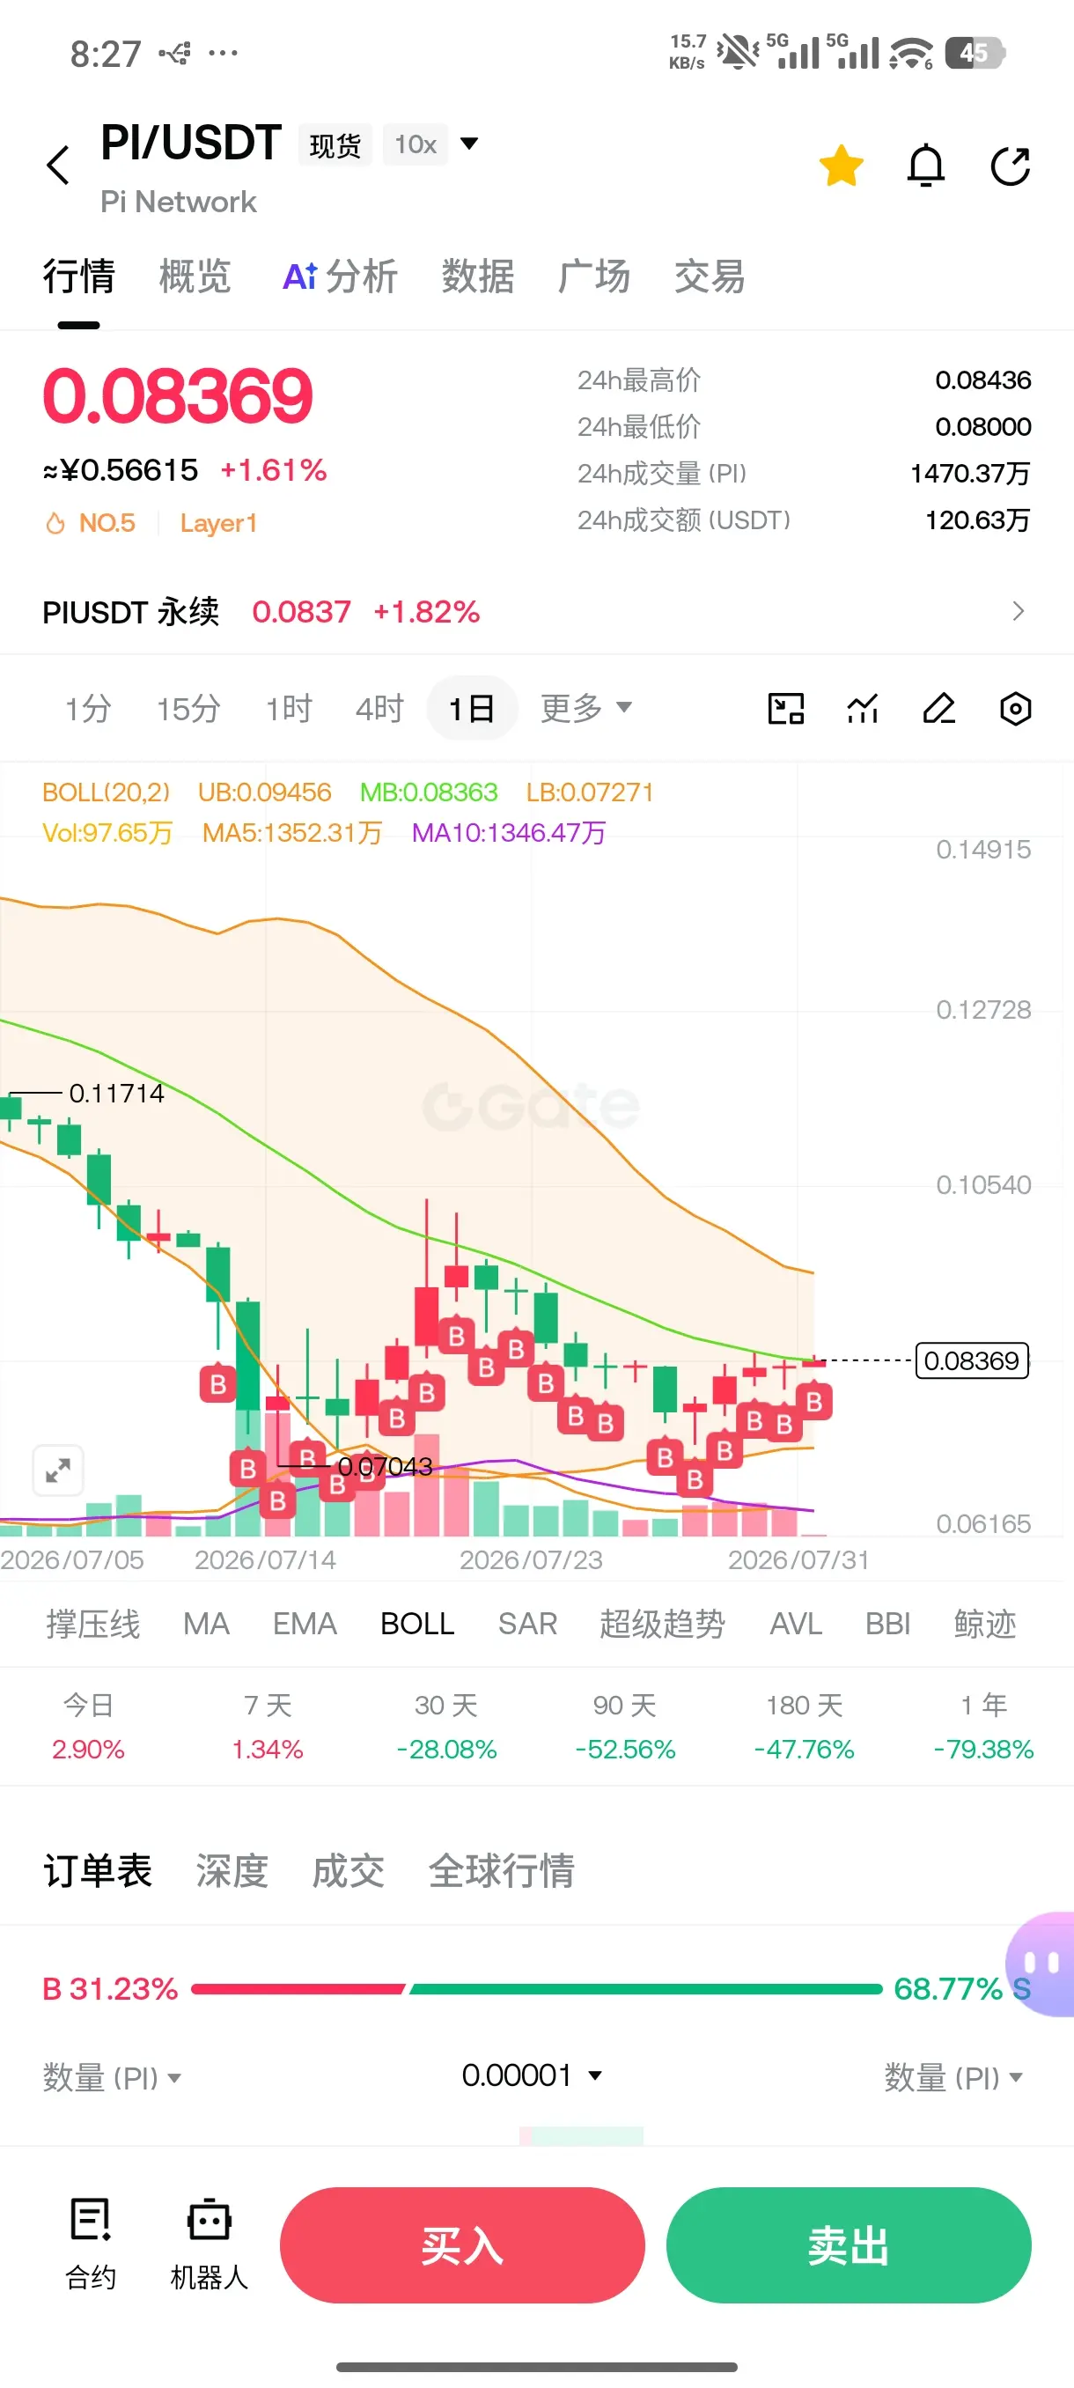This screenshot has height=2388, width=1074.
Task: Open NO.5 hot ranking tag
Action: (91, 523)
